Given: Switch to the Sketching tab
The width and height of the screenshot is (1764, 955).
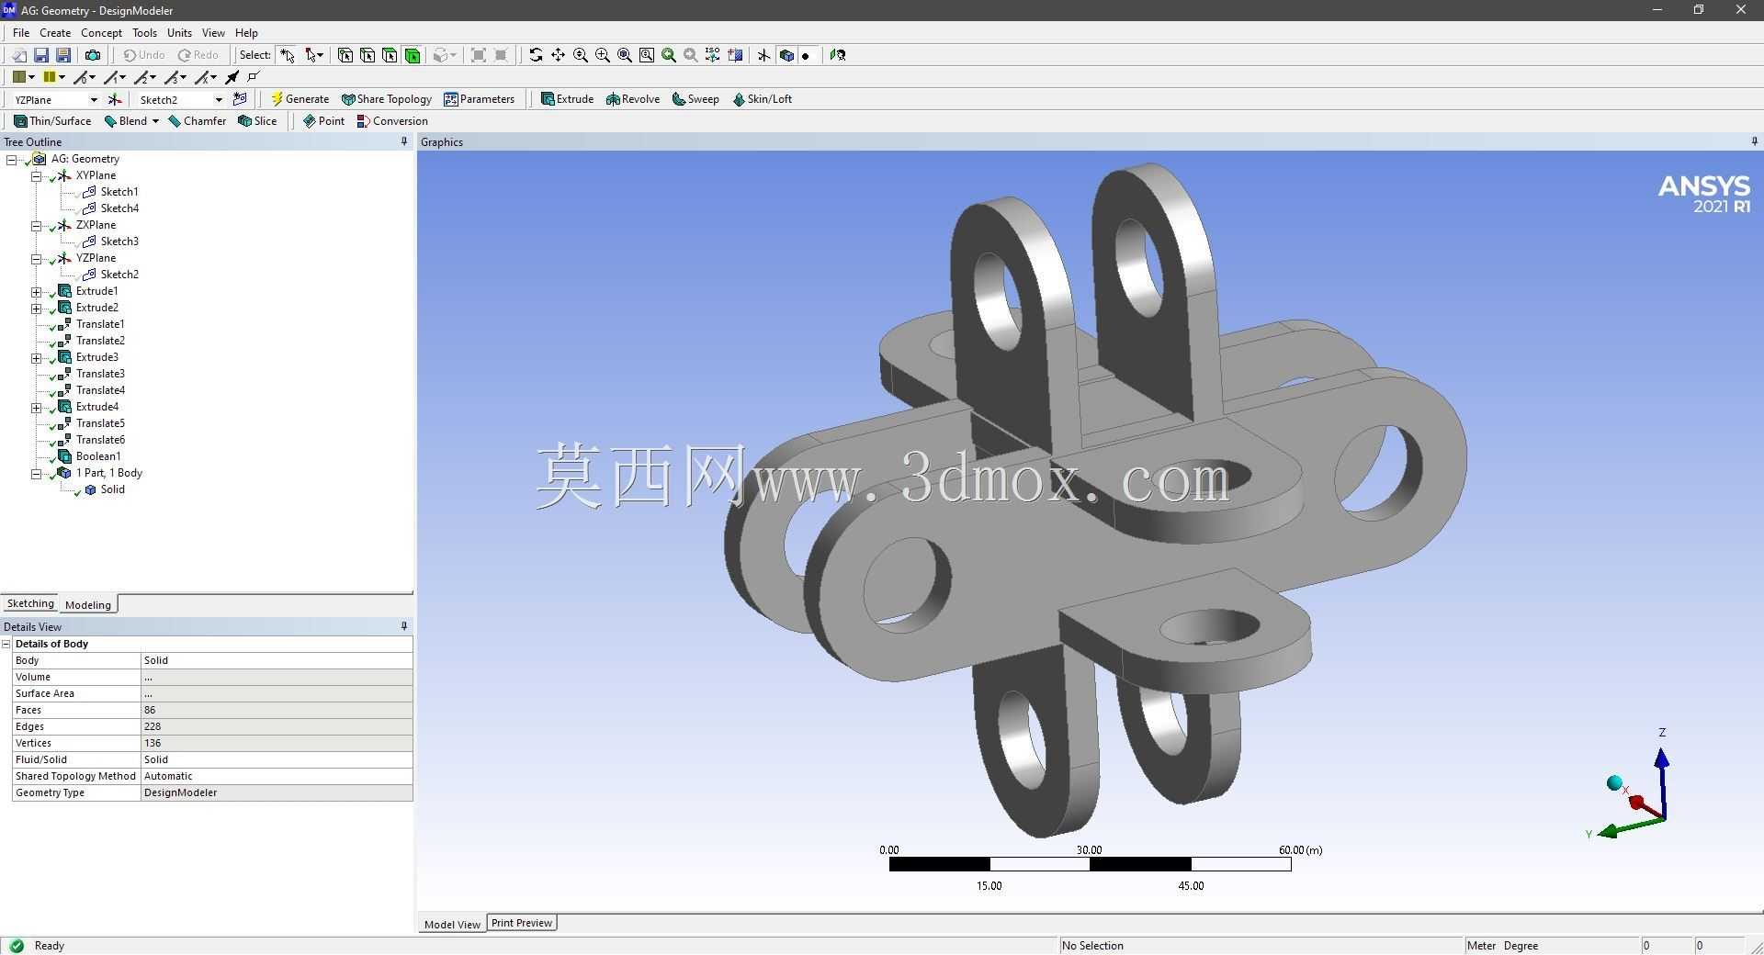Looking at the screenshot, I should (30, 603).
